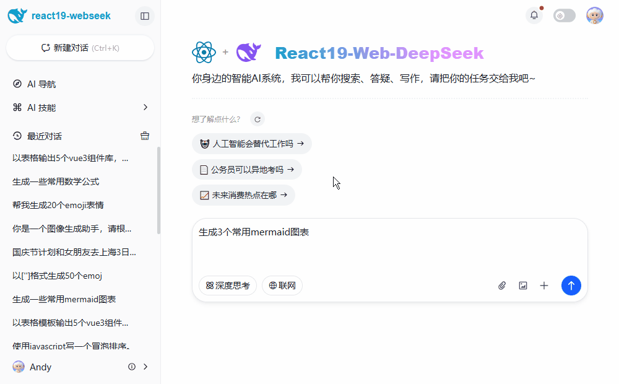
Task: Attach a file with the paperclip icon
Action: [502, 286]
